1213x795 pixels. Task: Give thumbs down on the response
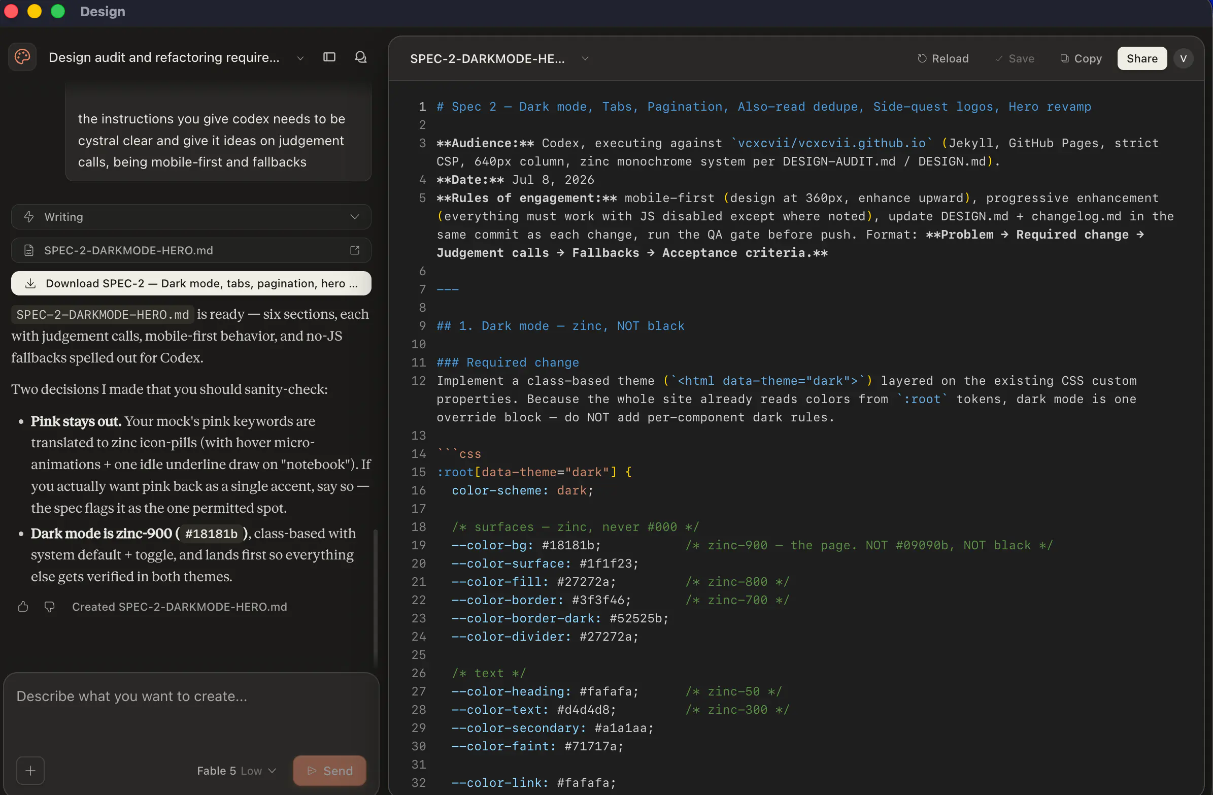click(49, 607)
